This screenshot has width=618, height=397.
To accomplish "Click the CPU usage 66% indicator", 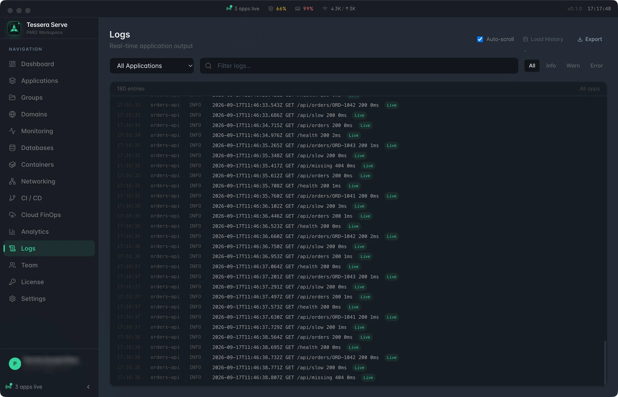I will point(277,9).
